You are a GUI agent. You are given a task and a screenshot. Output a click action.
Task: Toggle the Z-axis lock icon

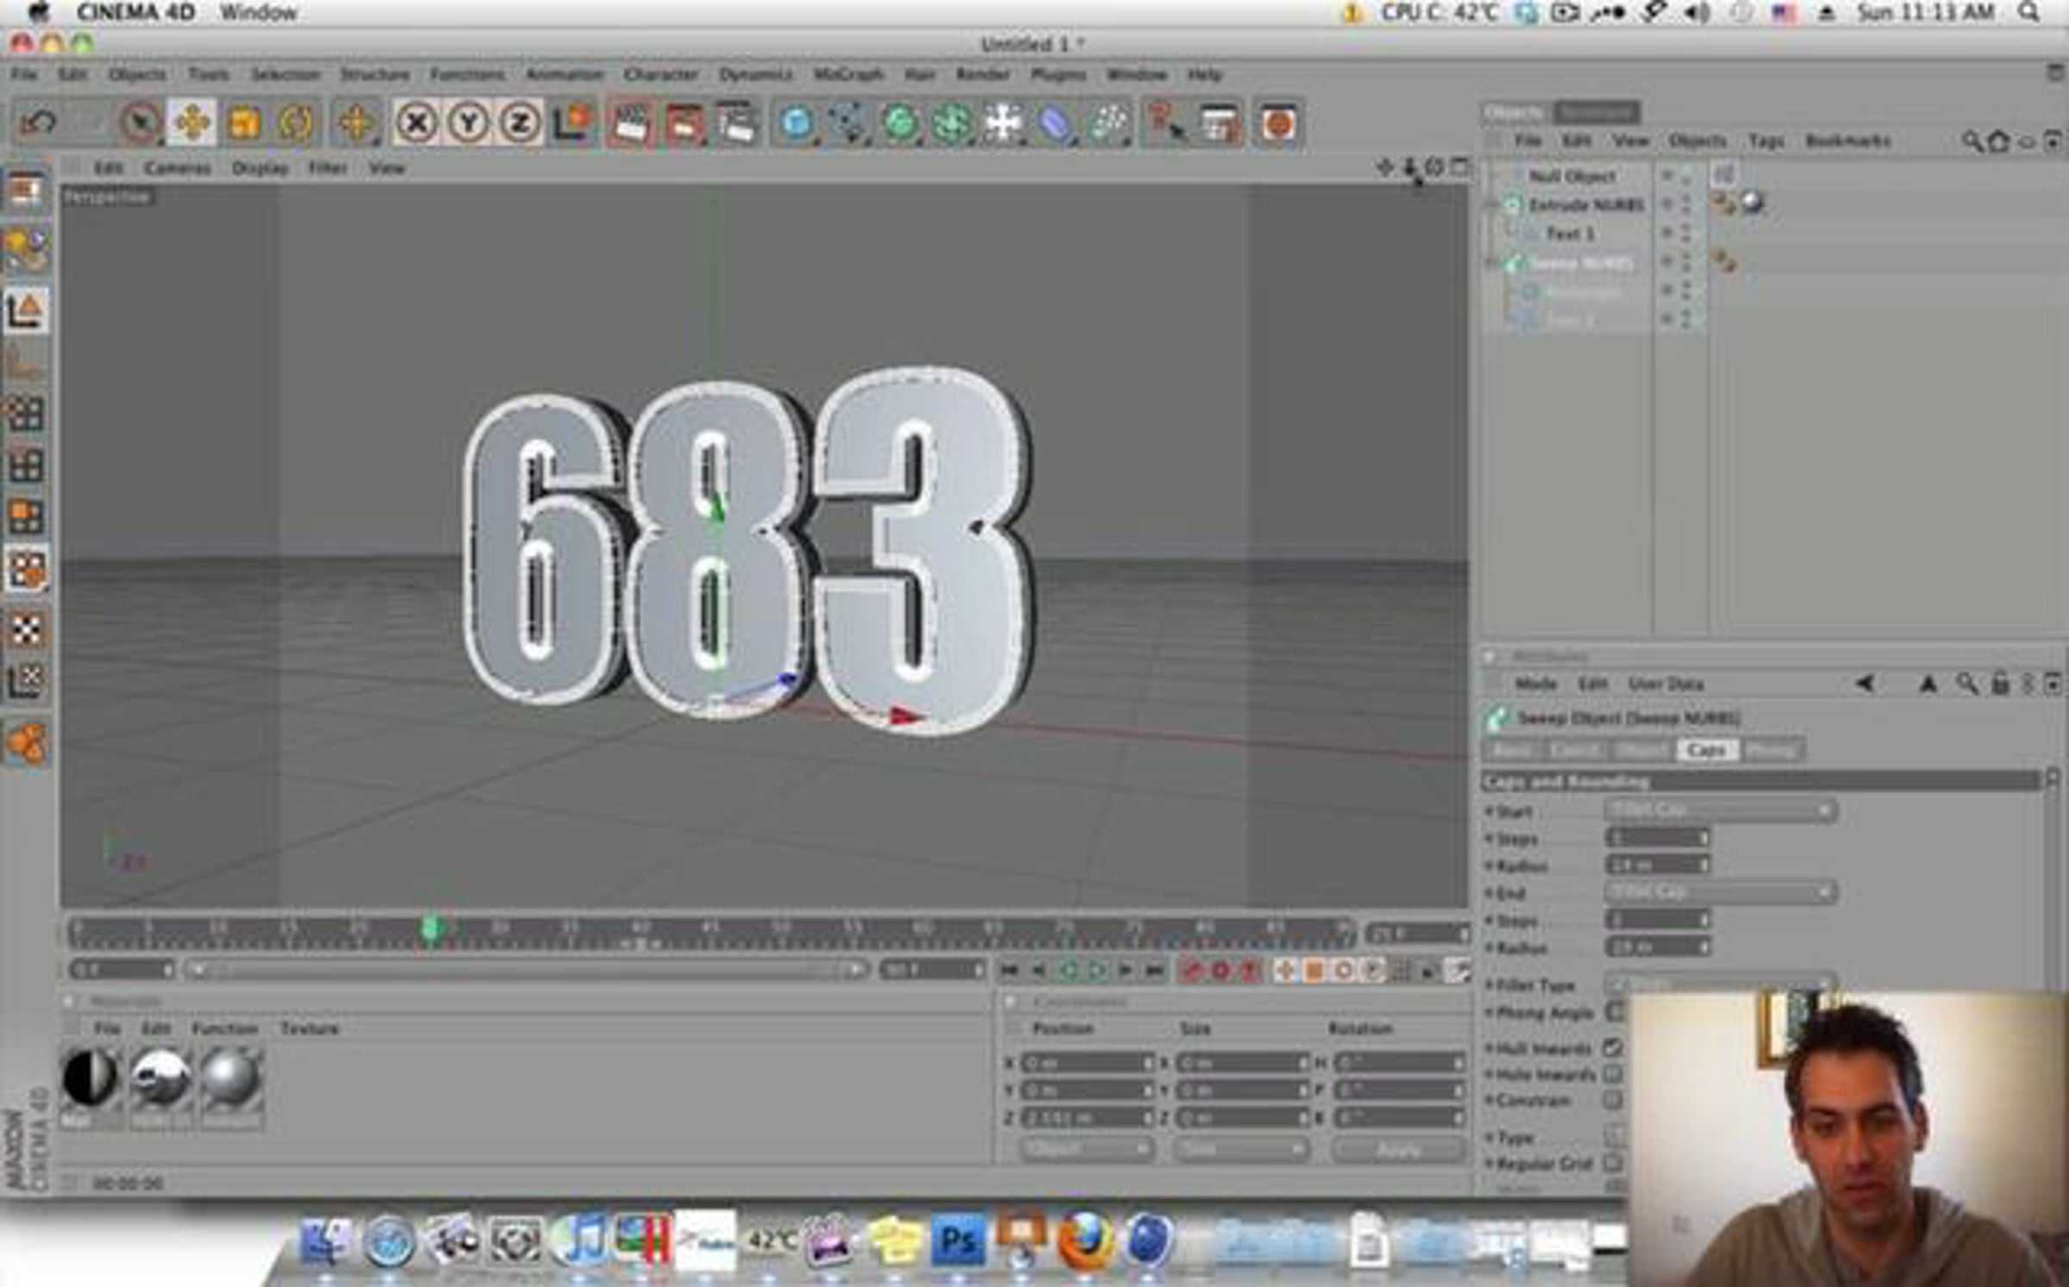pos(520,123)
